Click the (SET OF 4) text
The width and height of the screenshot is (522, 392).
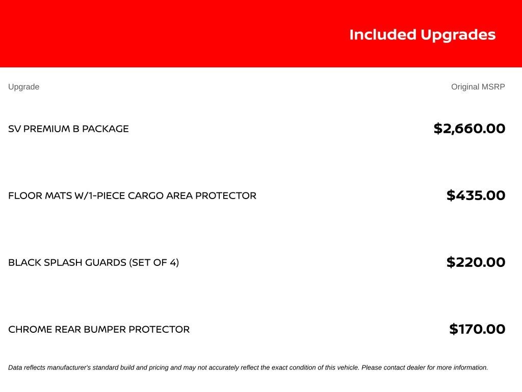(154, 263)
